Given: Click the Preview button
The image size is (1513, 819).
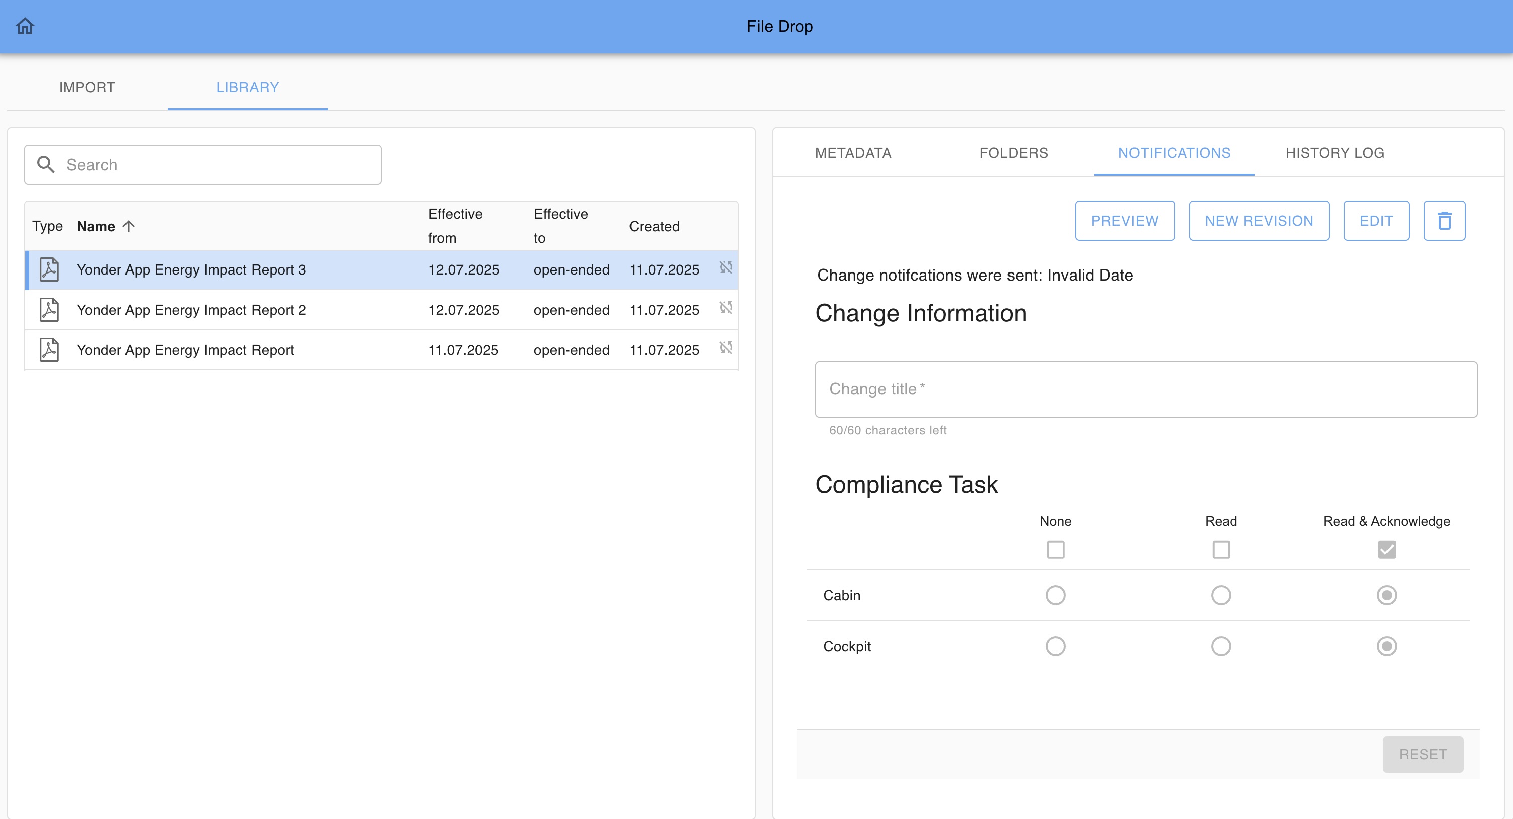Looking at the screenshot, I should (1124, 221).
